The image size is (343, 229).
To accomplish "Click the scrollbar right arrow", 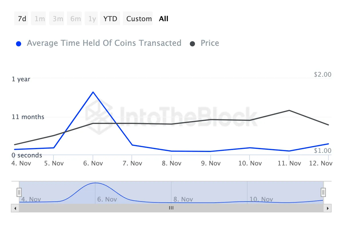I will 328,208.
